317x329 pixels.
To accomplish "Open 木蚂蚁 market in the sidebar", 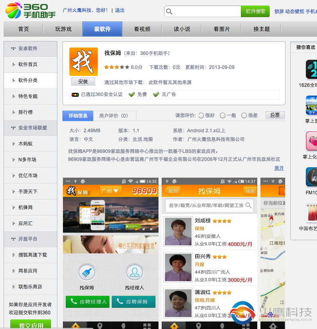I will point(30,144).
